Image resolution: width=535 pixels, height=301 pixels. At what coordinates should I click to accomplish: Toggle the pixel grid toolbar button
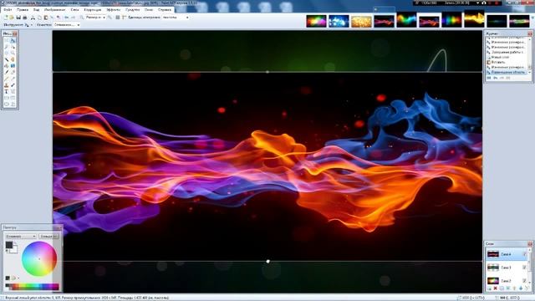tap(117, 18)
